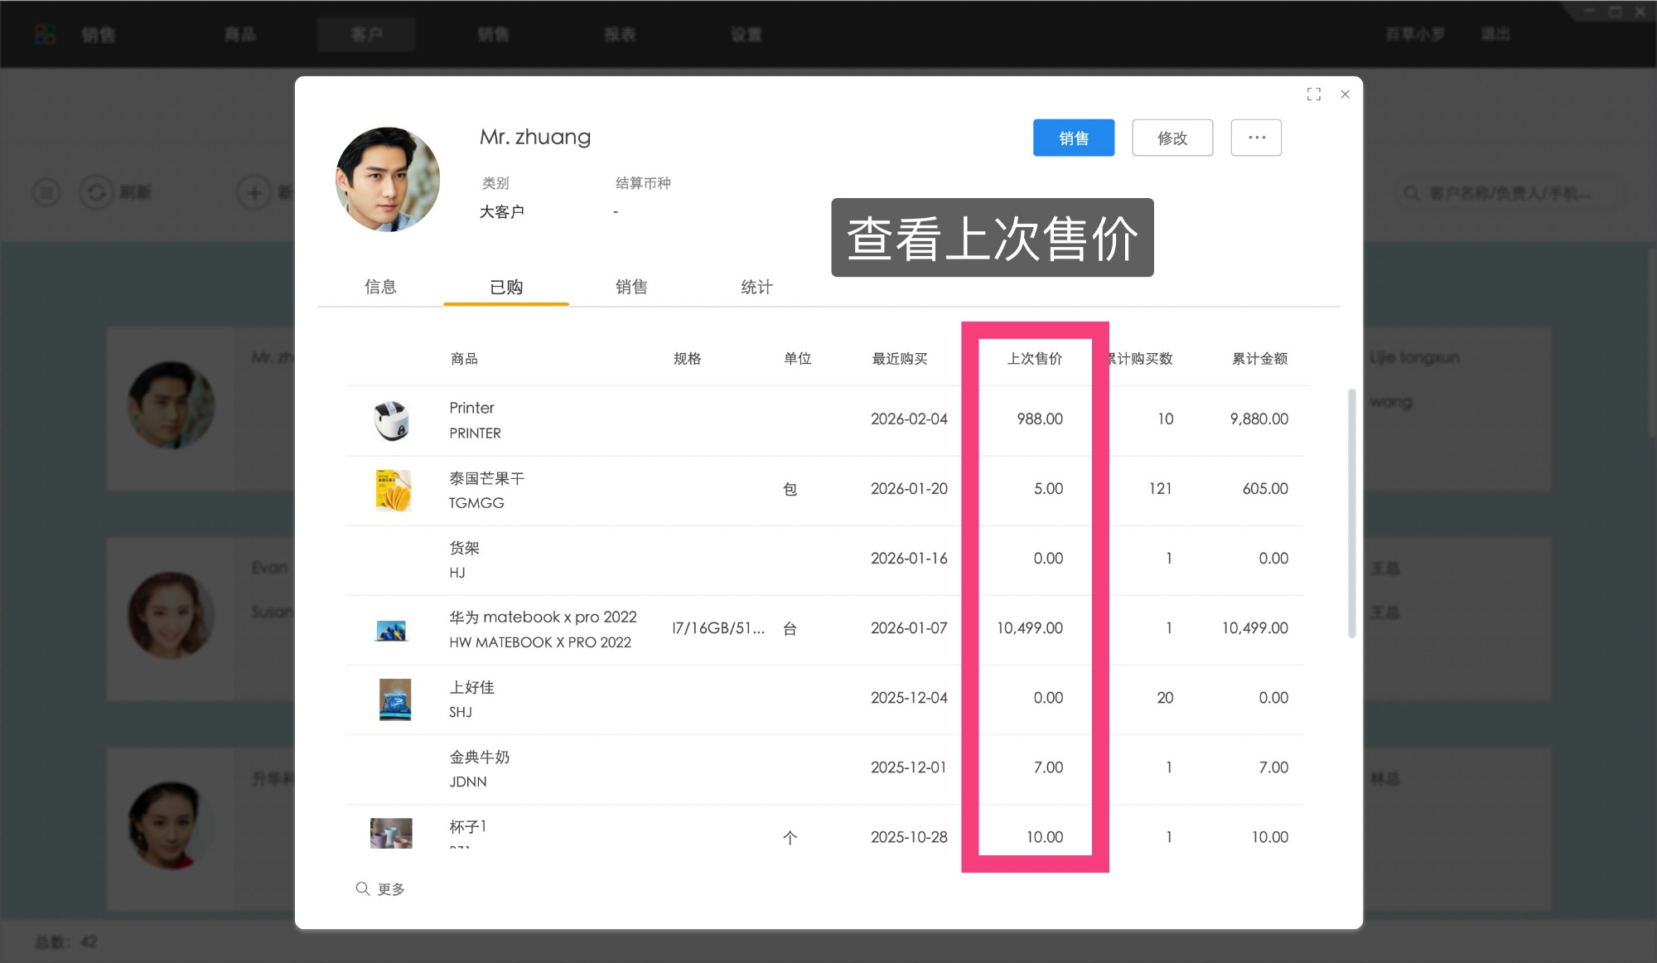Image resolution: width=1657 pixels, height=963 pixels.
Task: Open 设置 from the top menu bar
Action: point(744,35)
